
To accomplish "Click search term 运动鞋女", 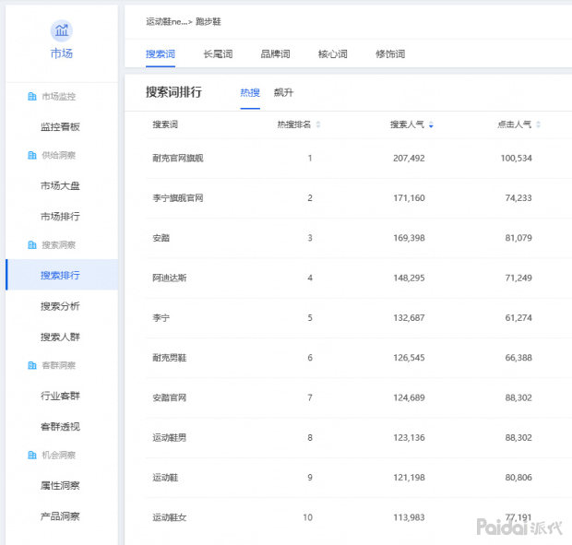I will pyautogui.click(x=169, y=517).
